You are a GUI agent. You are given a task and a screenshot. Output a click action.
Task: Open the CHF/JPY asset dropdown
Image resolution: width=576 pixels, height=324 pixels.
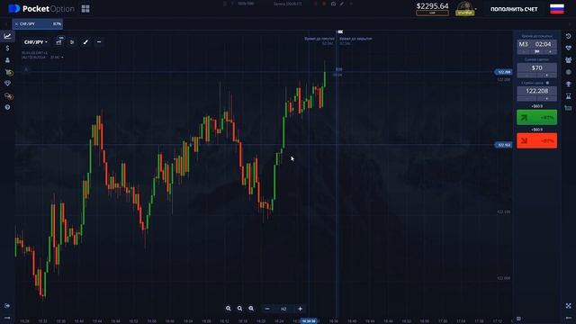36,42
